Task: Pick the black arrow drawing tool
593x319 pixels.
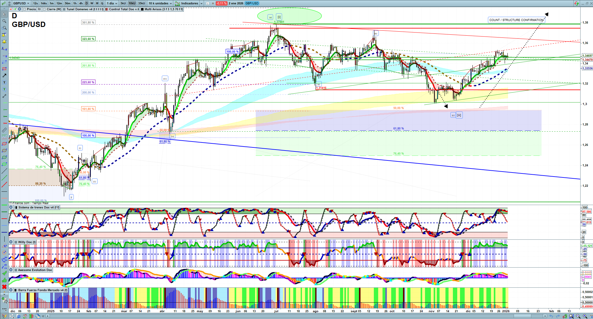Action: point(4,76)
